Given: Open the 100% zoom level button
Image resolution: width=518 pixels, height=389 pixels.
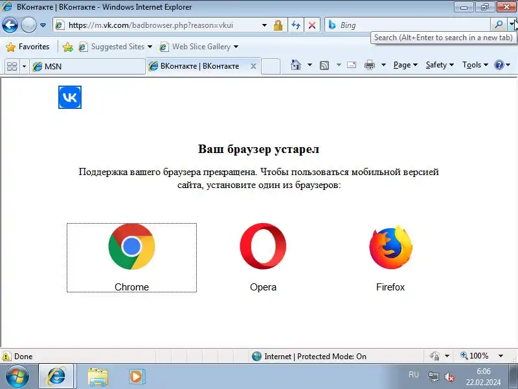Looking at the screenshot, I should (x=475, y=356).
